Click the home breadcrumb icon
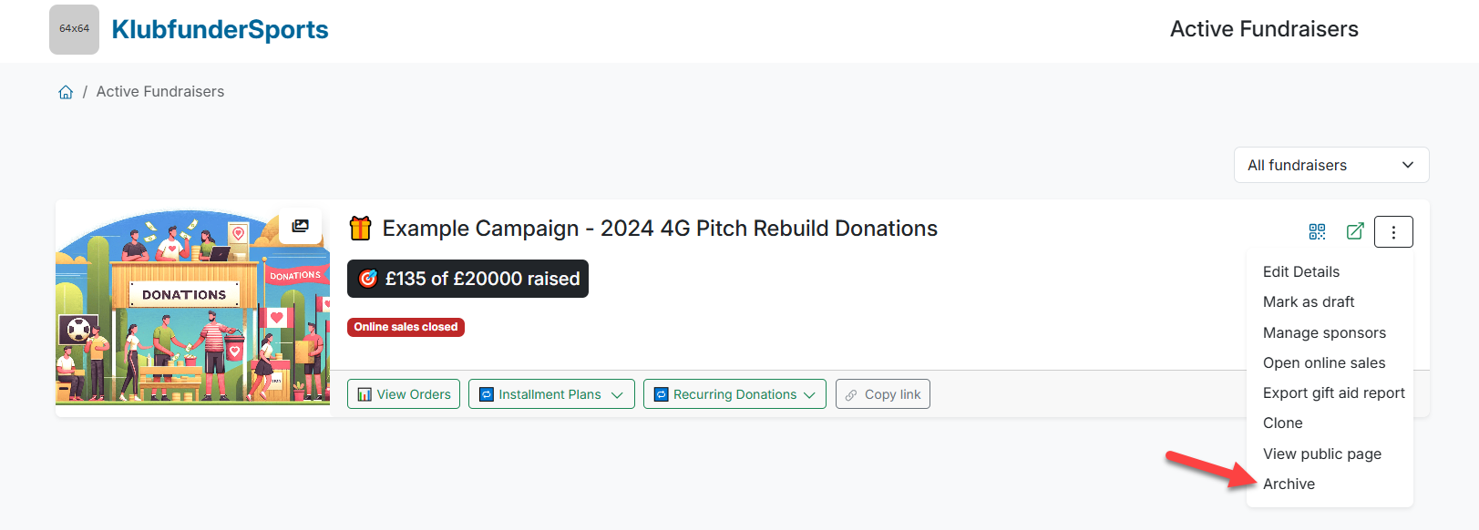This screenshot has height=530, width=1479. [66, 92]
